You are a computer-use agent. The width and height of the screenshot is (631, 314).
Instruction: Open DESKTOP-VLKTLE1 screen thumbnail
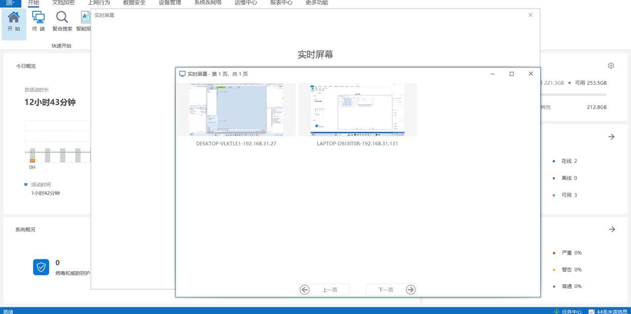[236, 110]
